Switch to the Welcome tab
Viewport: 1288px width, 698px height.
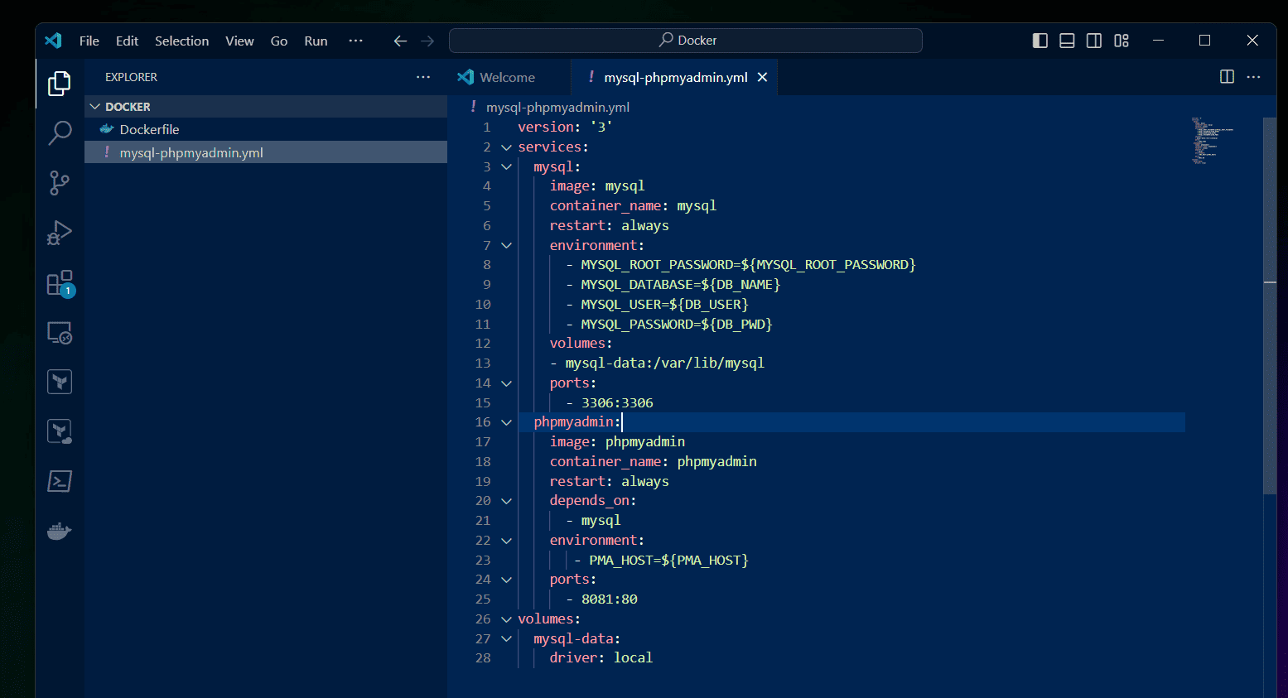click(x=508, y=77)
